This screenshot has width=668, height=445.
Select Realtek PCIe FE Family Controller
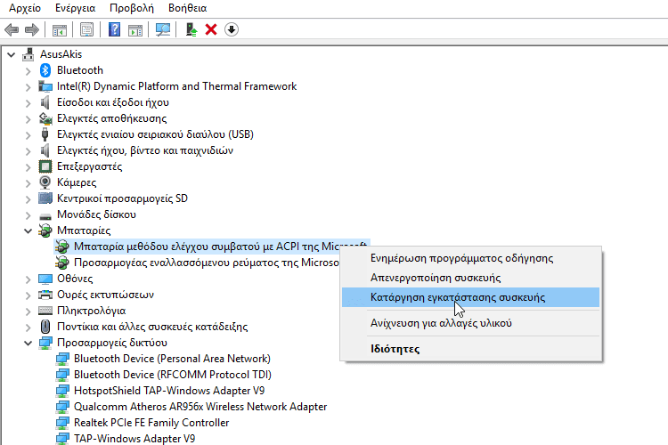[151, 423]
